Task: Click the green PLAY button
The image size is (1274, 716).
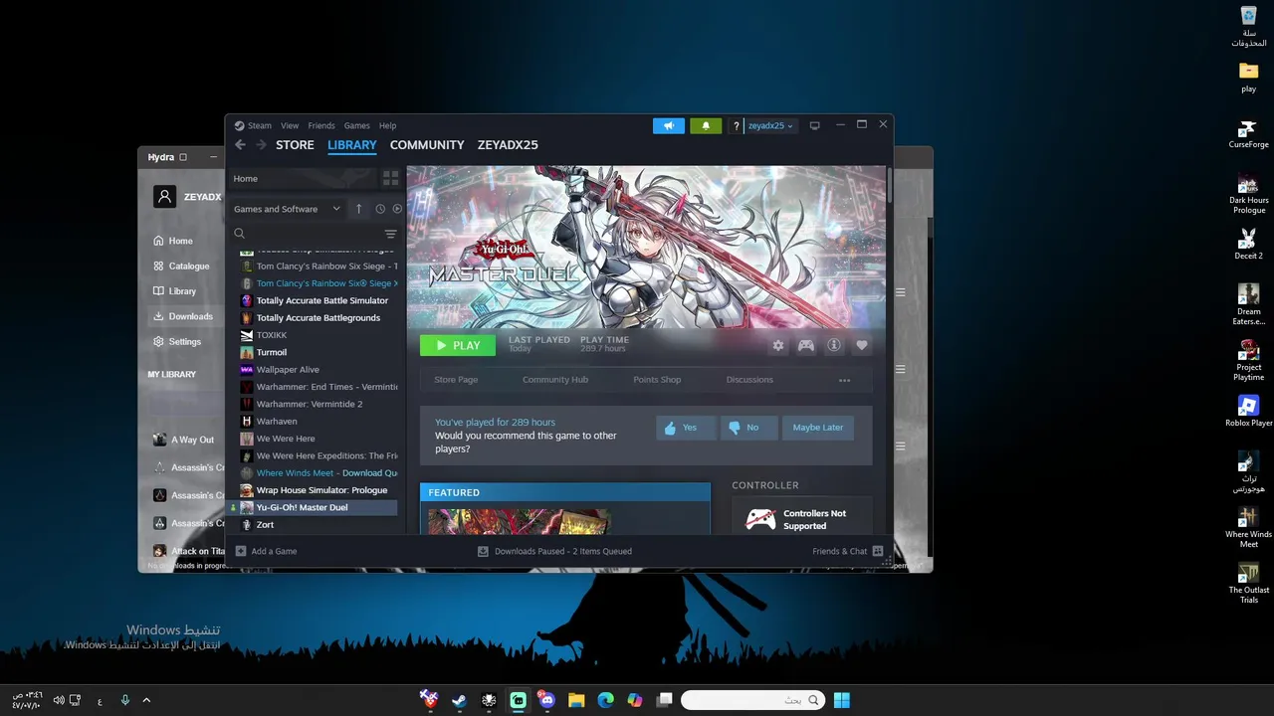Action: click(458, 345)
